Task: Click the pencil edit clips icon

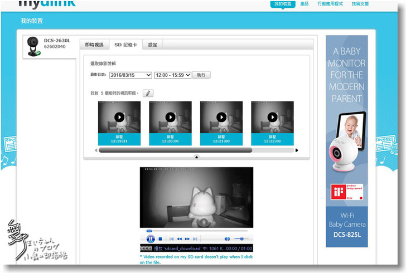Action: (x=148, y=93)
